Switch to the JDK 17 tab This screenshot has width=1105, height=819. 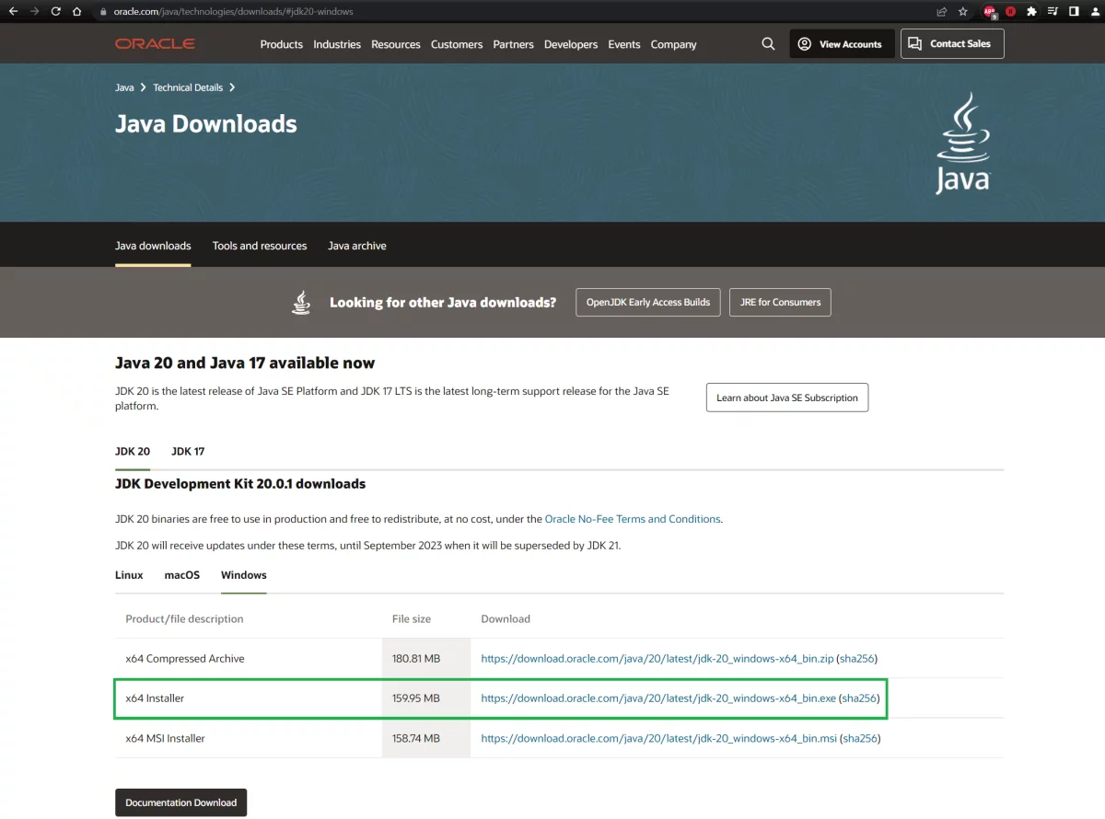point(188,452)
